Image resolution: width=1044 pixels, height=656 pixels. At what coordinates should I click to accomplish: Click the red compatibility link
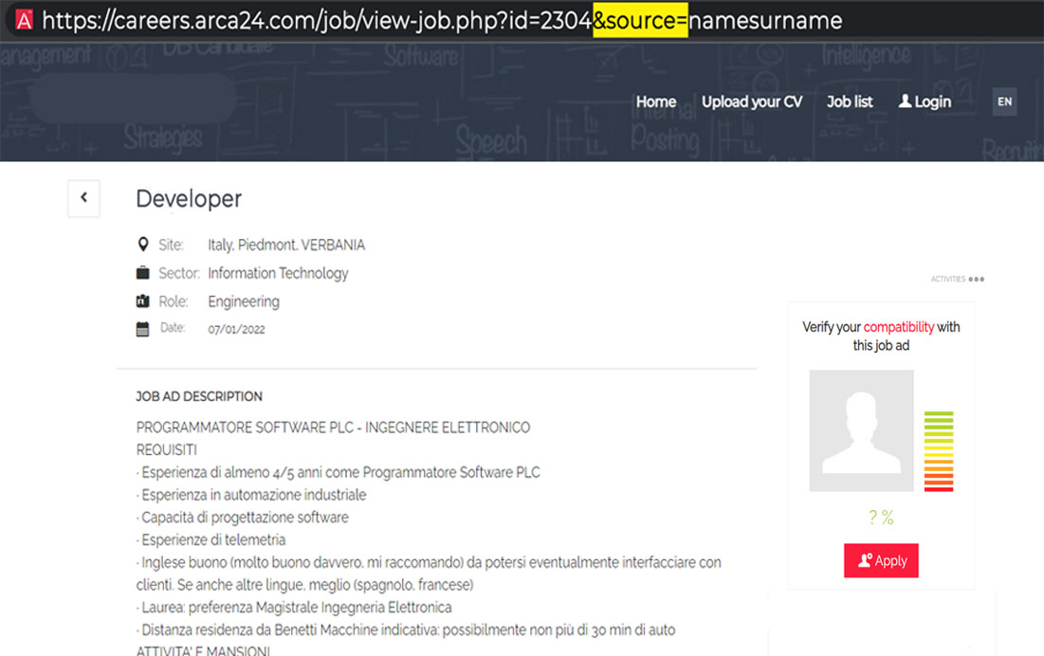click(x=898, y=327)
